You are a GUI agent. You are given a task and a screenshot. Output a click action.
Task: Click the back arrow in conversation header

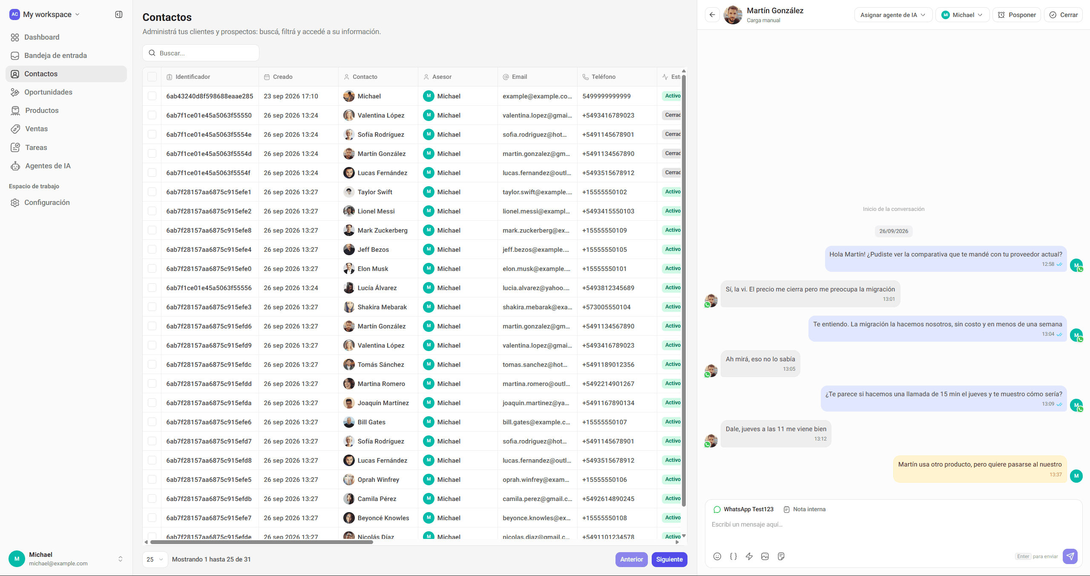point(712,15)
